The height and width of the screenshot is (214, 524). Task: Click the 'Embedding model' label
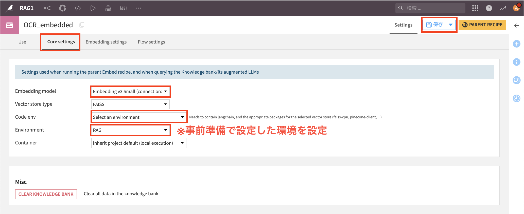point(36,91)
